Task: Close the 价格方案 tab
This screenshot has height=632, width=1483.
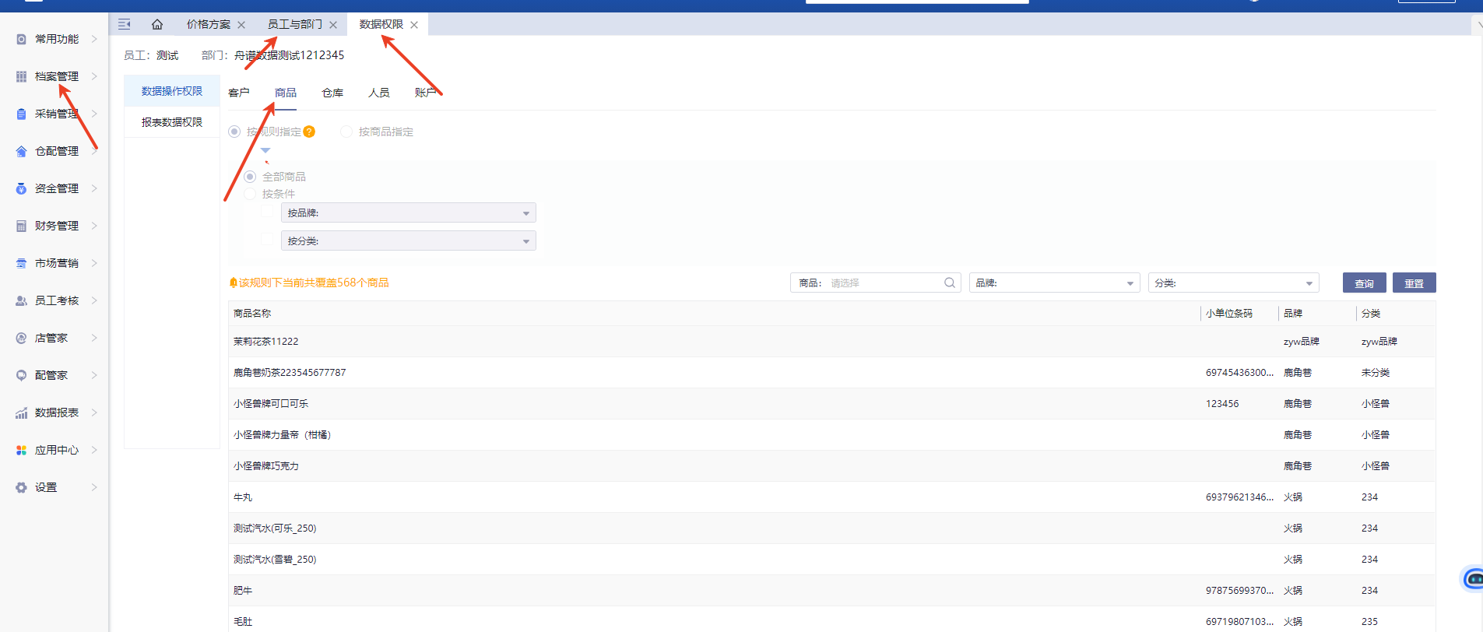Action: point(241,25)
